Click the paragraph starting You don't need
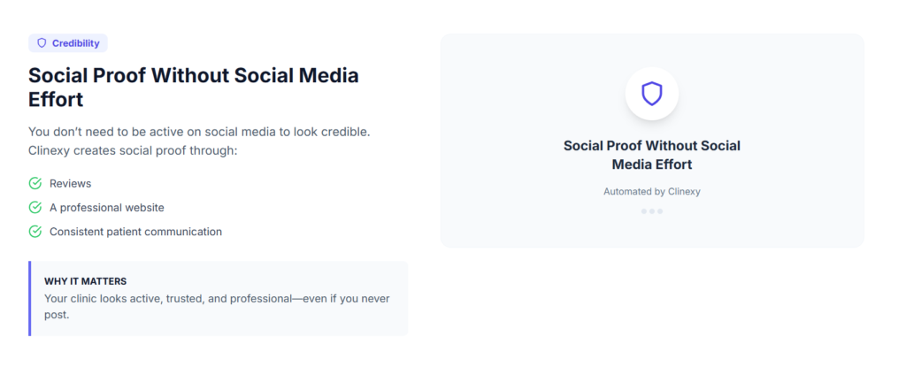 point(199,141)
